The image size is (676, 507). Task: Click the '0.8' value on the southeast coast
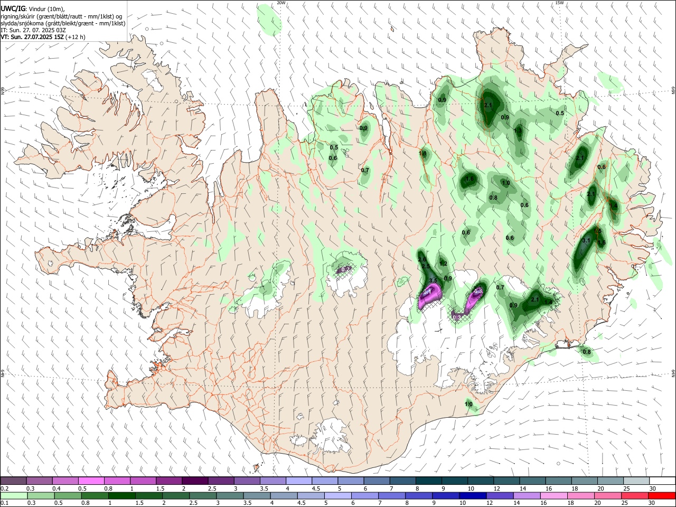pos(587,352)
